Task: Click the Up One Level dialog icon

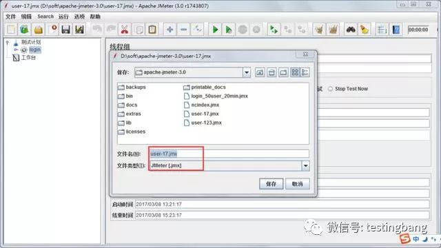Action: point(260,72)
